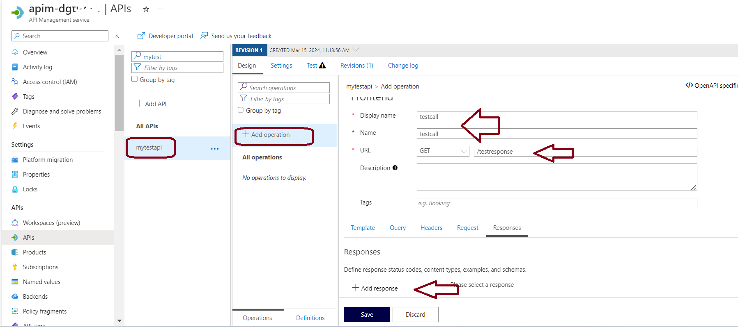Click the Filter by tags field for operations
Screen dimensions: 738x327
[284, 99]
